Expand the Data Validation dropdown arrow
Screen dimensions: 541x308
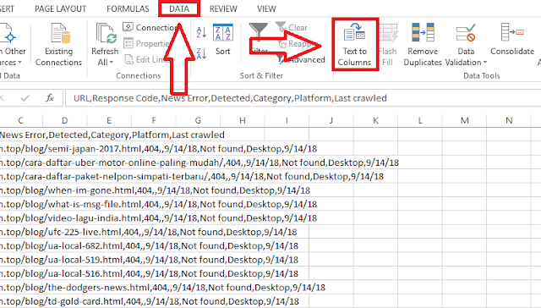click(485, 63)
